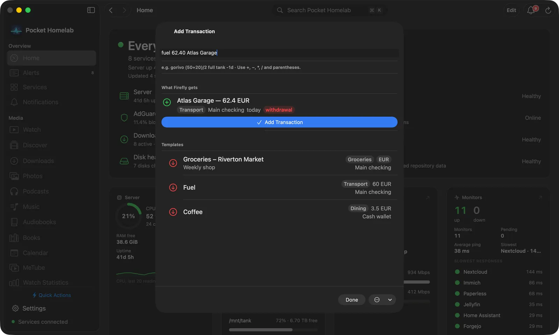This screenshot has width=559, height=335.
Task: Click the Quick Actions link
Action: point(52,295)
